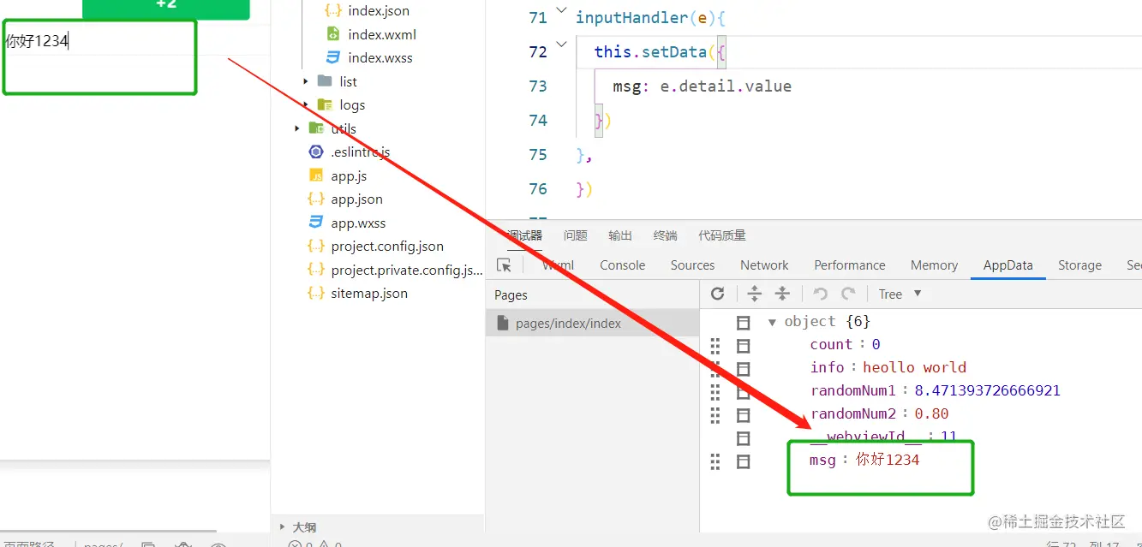Fold code at line 71 chevron
Screen dimensions: 1142x547
tap(561, 10)
